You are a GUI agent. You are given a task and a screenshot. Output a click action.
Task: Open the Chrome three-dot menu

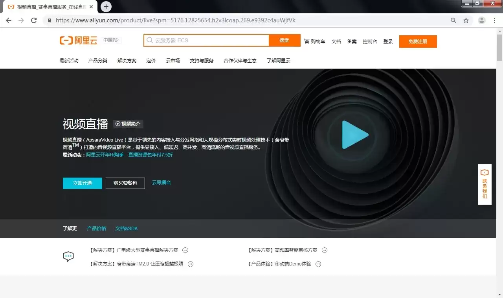(x=494, y=20)
